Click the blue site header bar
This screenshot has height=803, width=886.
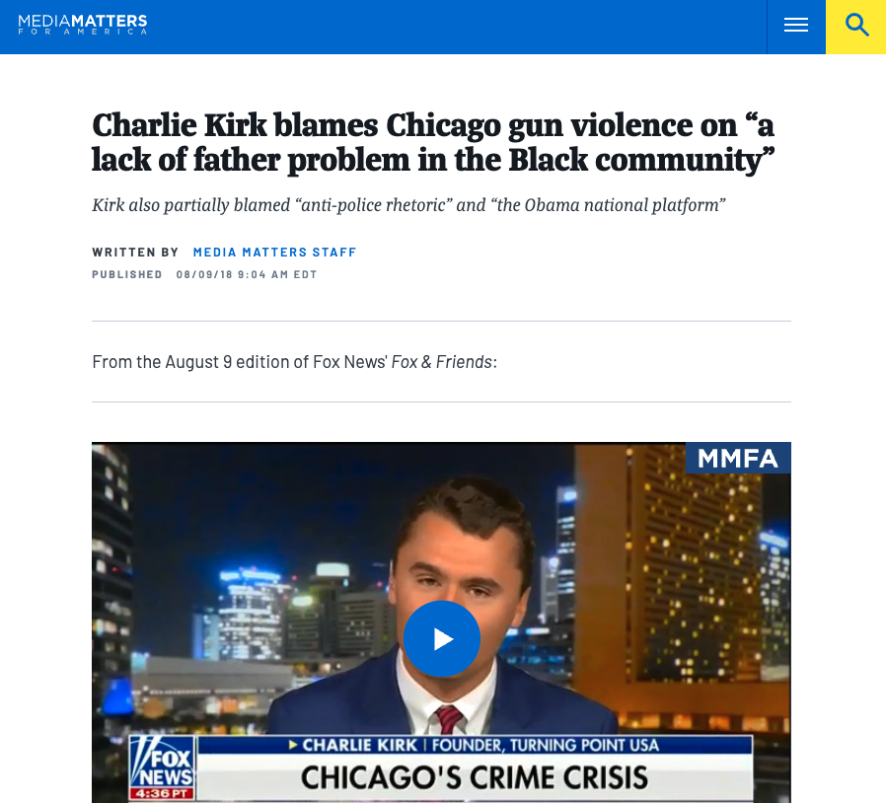pyautogui.click(x=383, y=27)
